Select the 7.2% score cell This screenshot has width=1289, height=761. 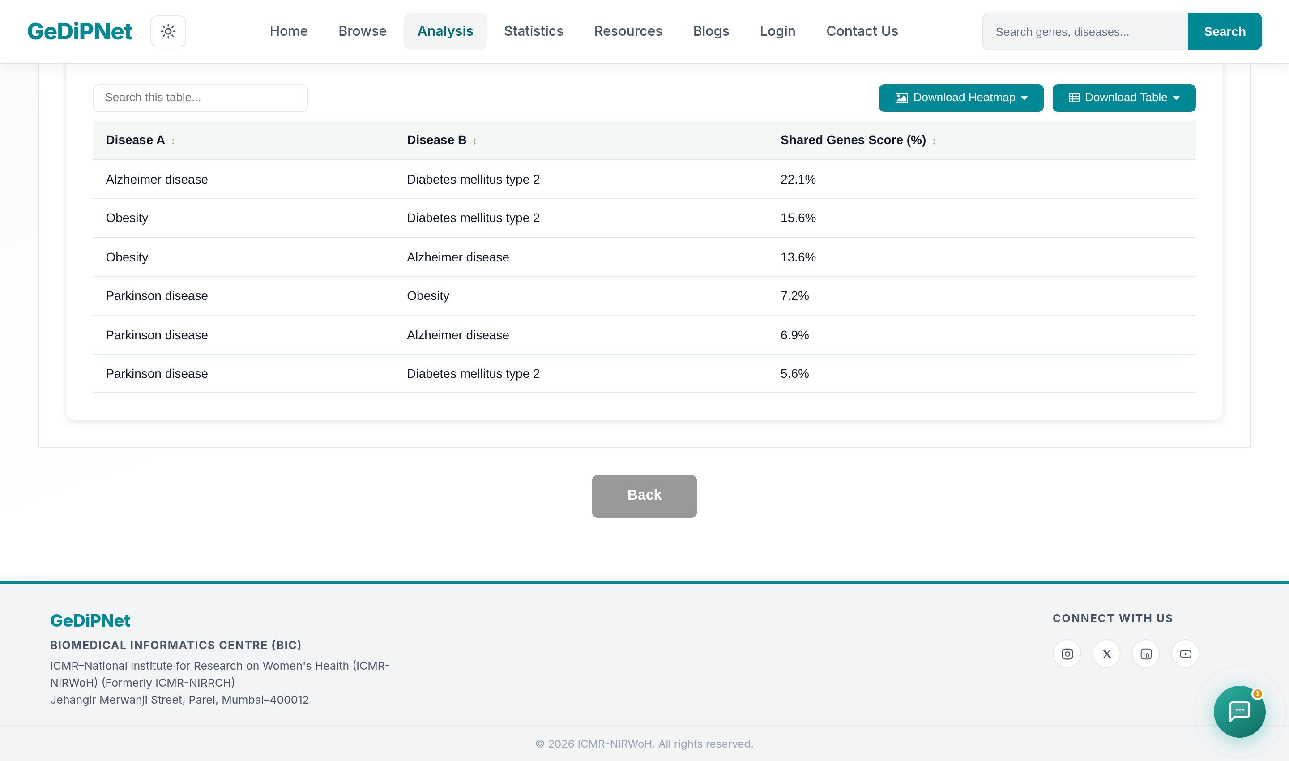795,296
